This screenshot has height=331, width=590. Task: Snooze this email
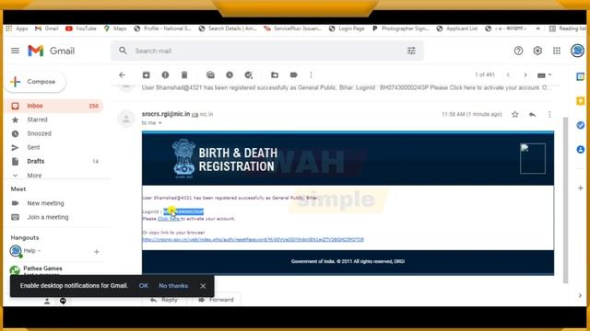(230, 75)
